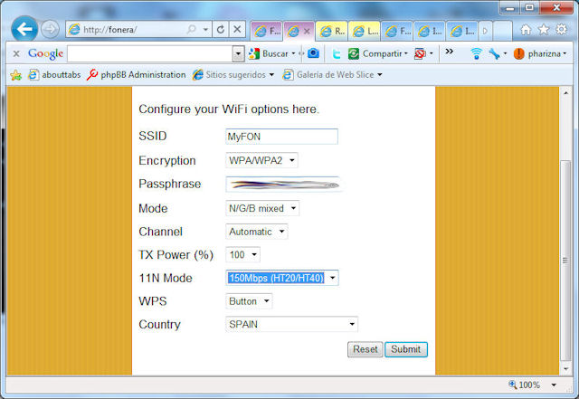Open the 11N Mode 150Mbps dropdown
The height and width of the screenshot is (399, 579).
click(282, 278)
